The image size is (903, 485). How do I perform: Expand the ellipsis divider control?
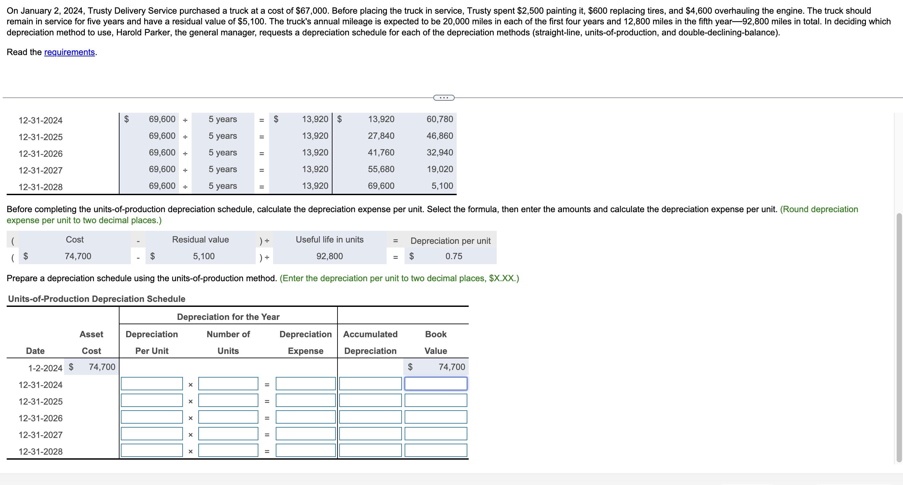pyautogui.click(x=443, y=97)
